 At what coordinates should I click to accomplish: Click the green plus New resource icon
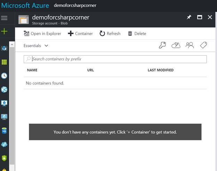4,31
